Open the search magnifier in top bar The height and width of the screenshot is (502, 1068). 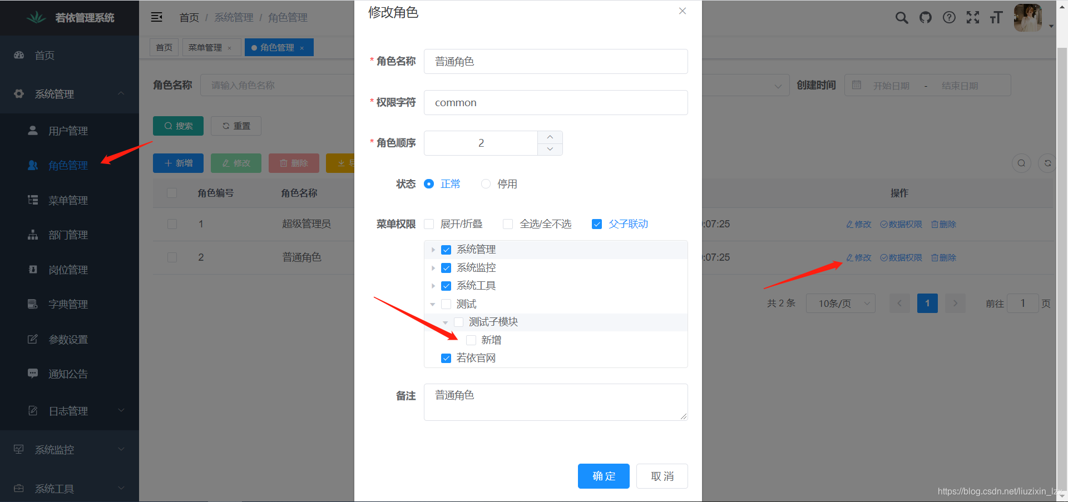coord(902,18)
